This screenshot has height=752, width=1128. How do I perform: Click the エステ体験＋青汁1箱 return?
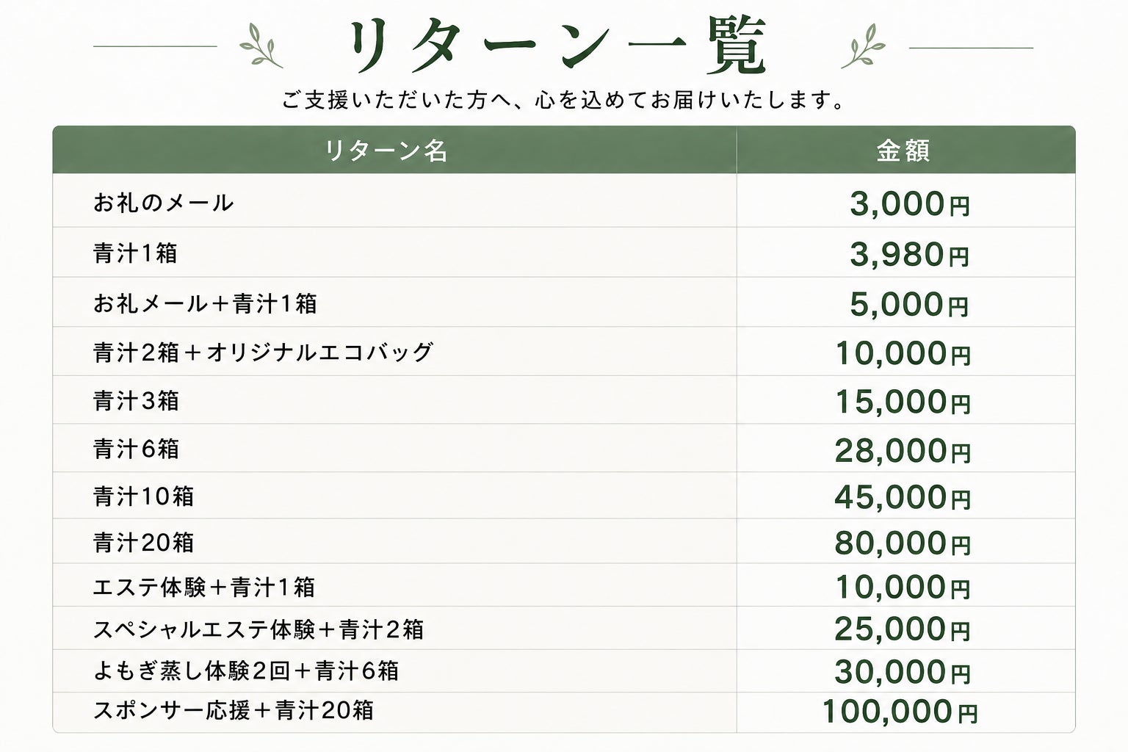click(204, 587)
